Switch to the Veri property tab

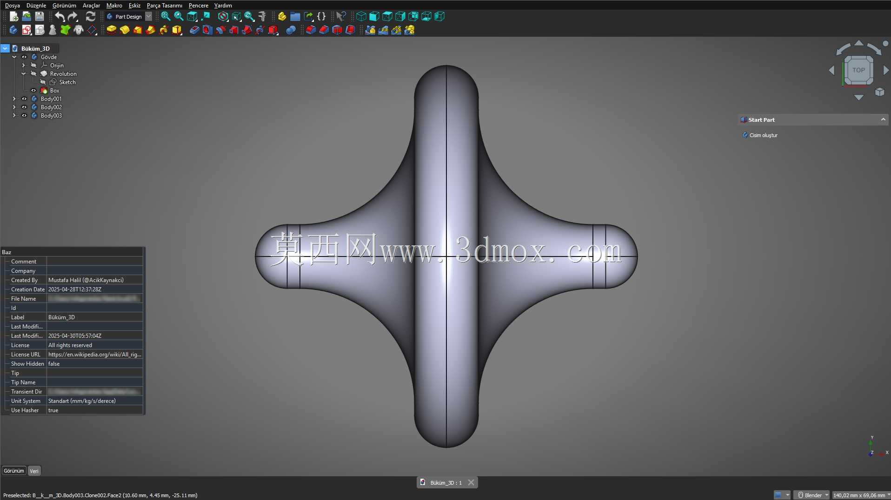point(34,471)
